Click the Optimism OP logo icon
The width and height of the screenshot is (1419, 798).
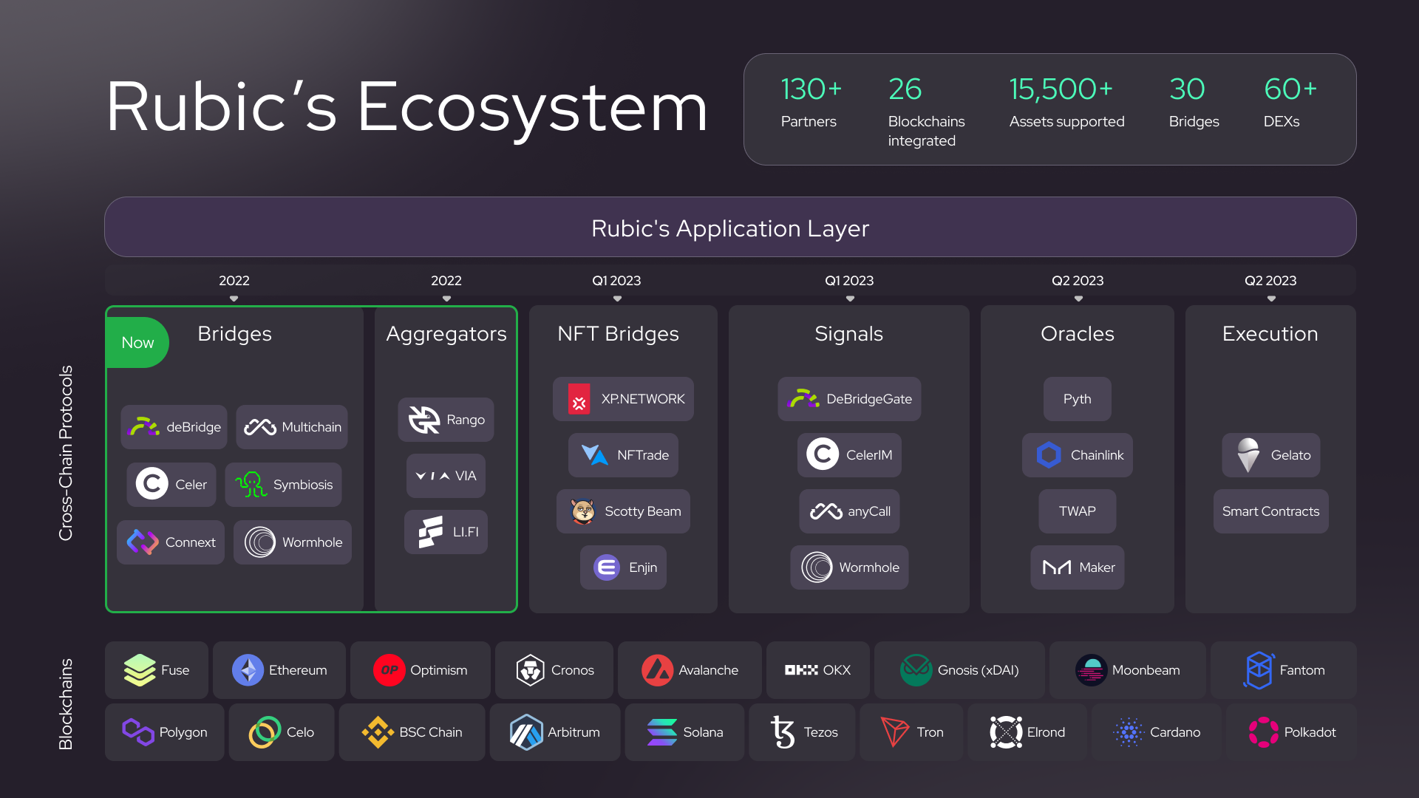(x=389, y=670)
